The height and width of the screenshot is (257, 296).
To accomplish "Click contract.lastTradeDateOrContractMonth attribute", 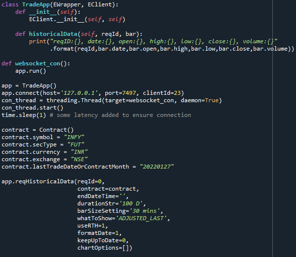I will coord(65,167).
